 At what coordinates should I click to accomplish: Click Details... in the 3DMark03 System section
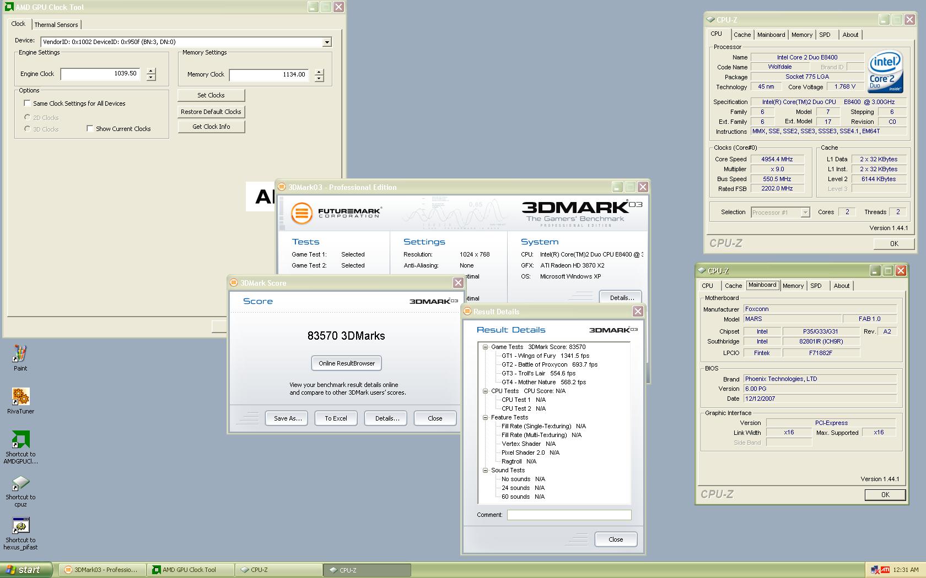tap(621, 297)
